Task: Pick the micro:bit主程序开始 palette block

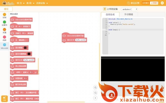Action: 21,20
